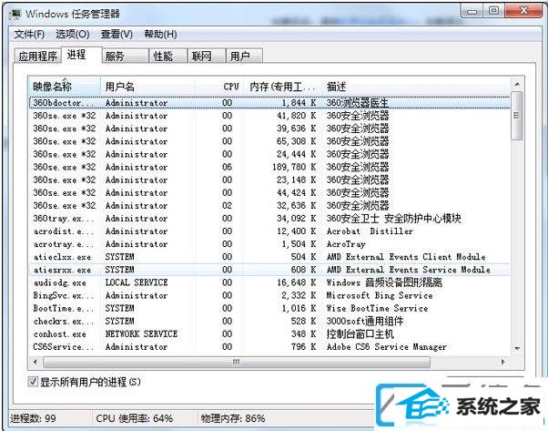
Task: Click the Task Manager title bar icon
Action: pos(16,15)
